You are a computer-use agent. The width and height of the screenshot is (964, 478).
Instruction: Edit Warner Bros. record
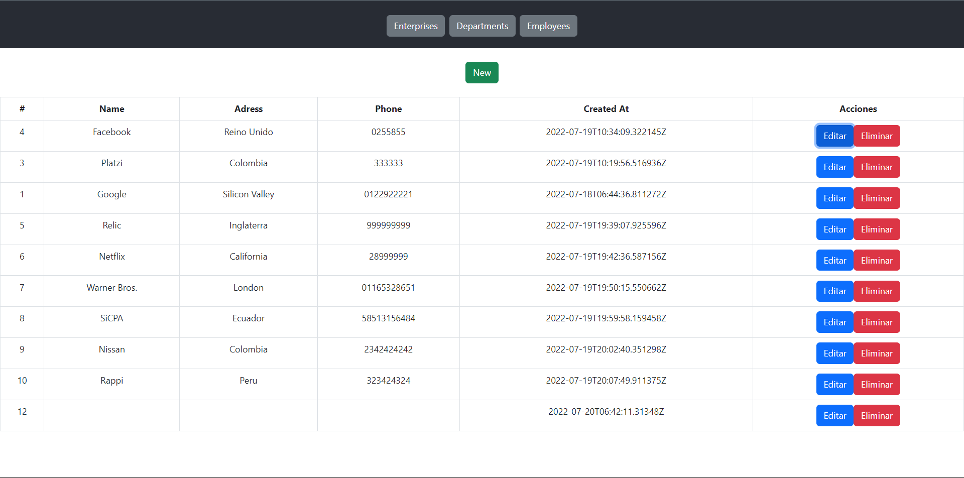pyautogui.click(x=834, y=291)
